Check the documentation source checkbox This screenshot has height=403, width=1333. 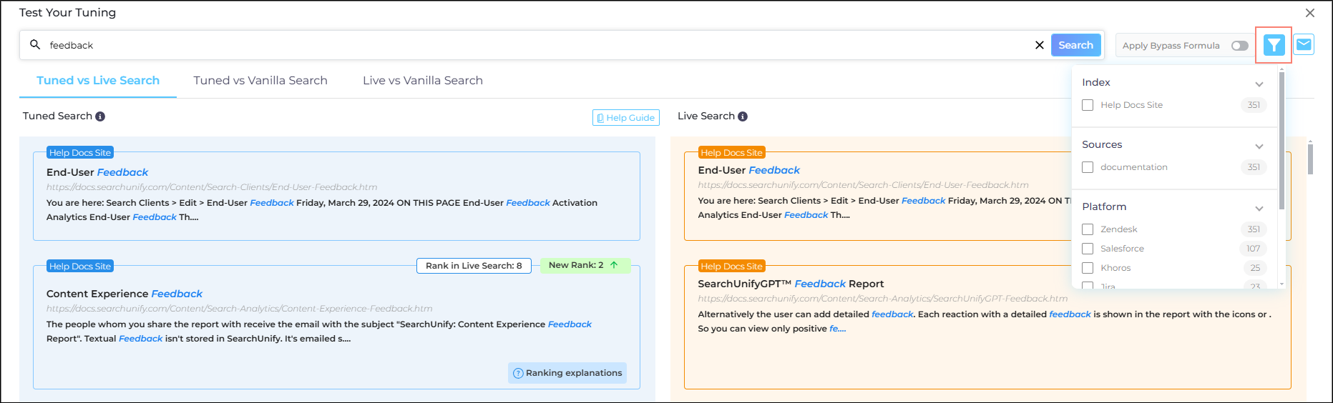[1088, 167]
